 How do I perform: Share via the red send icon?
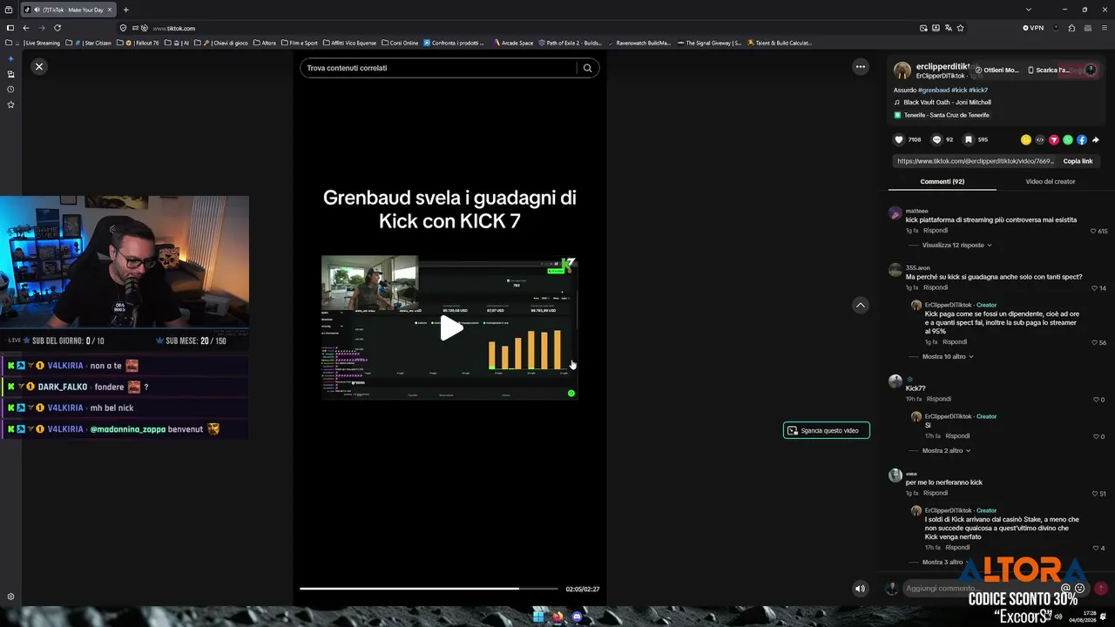coord(1054,139)
